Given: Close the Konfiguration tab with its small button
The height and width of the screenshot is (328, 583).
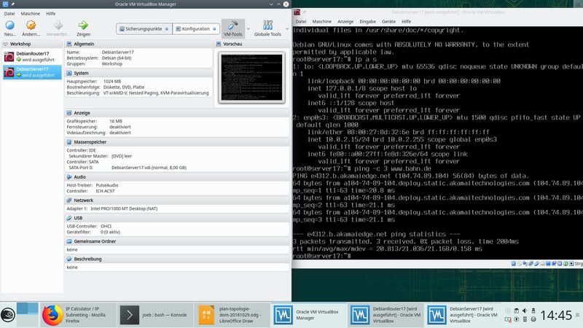Looking at the screenshot, I should [x=214, y=29].
